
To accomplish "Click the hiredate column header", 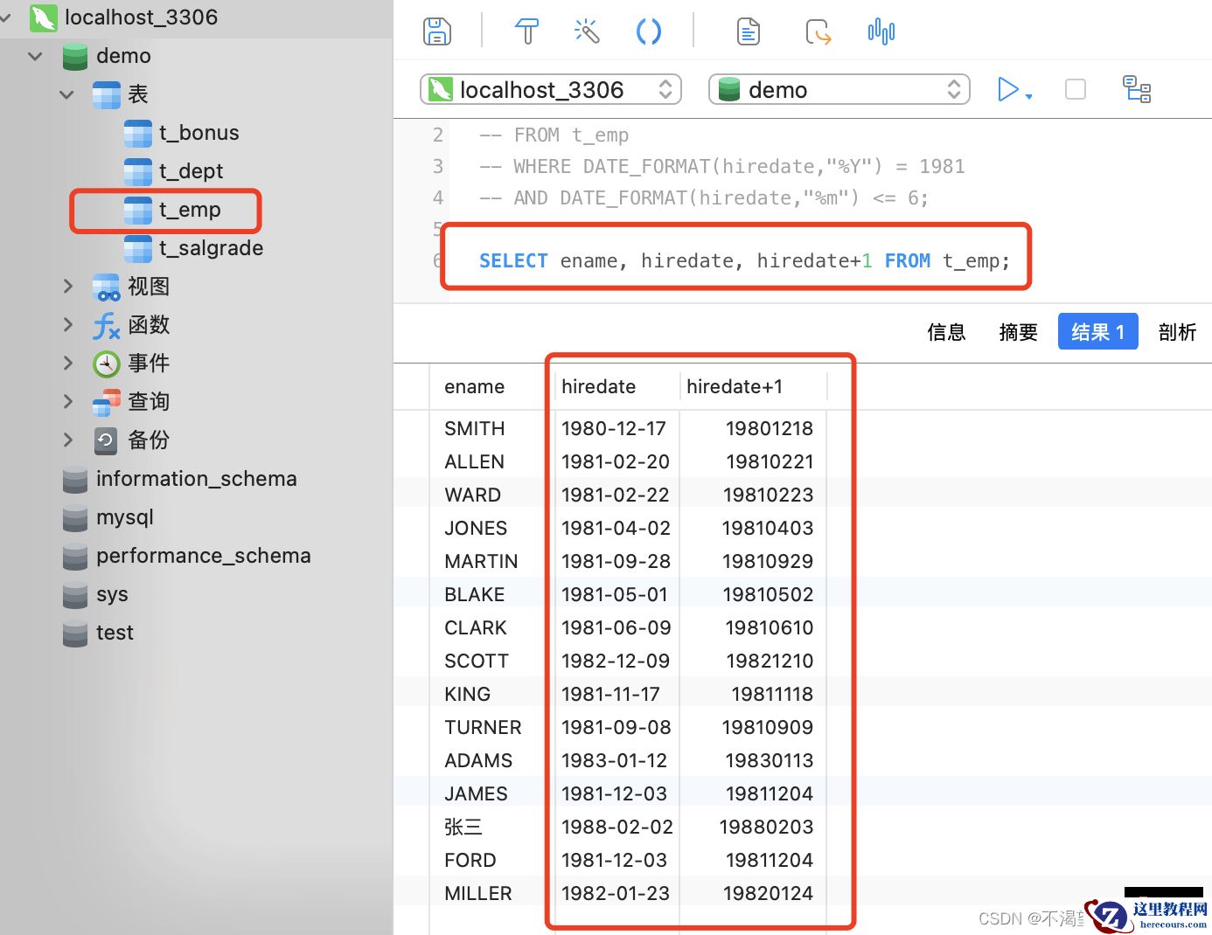I will 599,386.
